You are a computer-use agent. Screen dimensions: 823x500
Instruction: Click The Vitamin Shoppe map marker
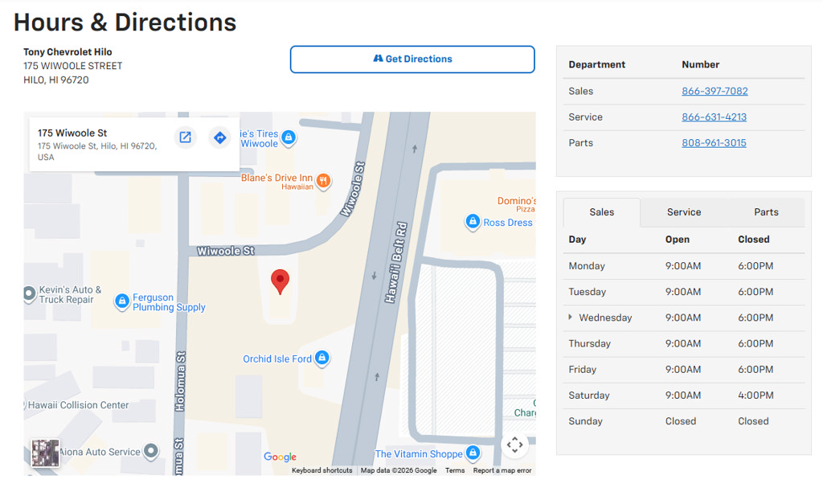point(473,453)
